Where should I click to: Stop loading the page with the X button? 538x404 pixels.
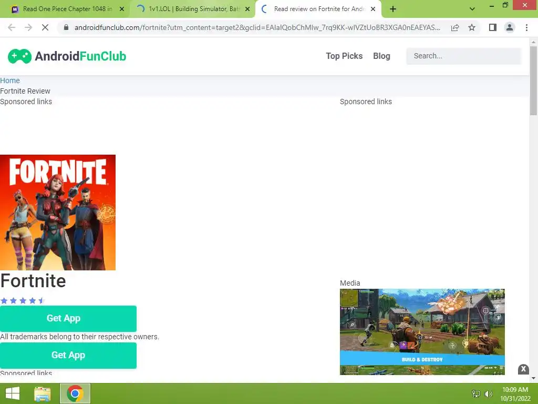[45, 27]
